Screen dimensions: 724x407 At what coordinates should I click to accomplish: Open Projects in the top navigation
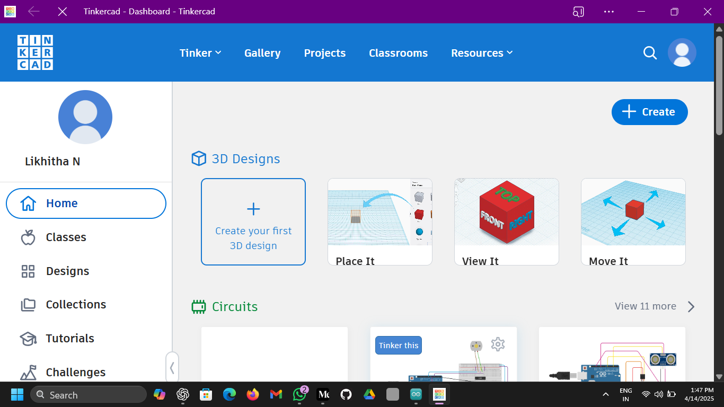(x=325, y=53)
